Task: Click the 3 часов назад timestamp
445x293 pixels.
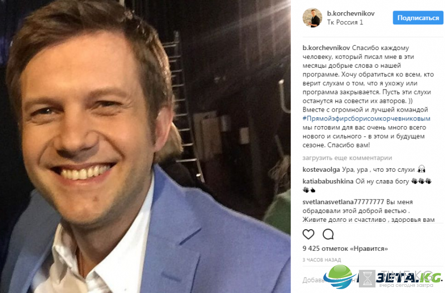Action: (322, 260)
